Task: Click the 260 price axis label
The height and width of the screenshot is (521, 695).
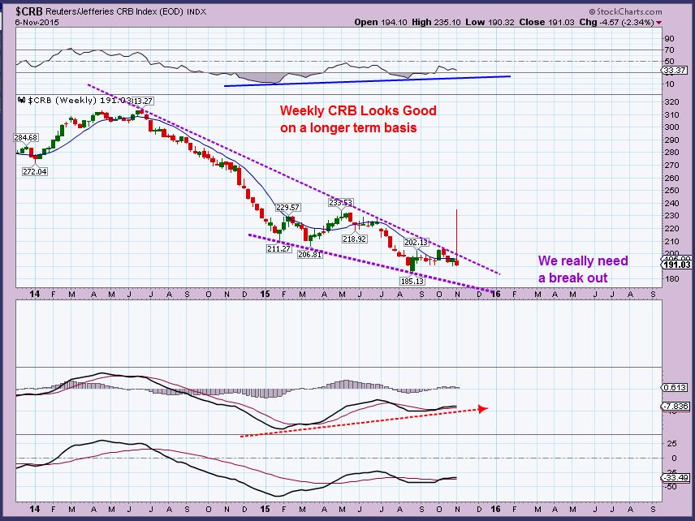Action: [673, 178]
